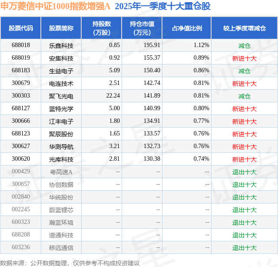Select stock name 华测导航

pyautogui.click(x=61, y=147)
